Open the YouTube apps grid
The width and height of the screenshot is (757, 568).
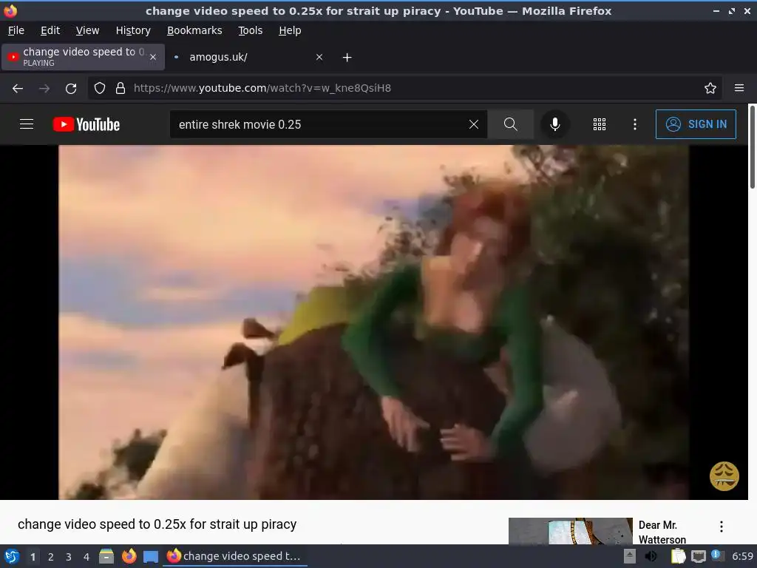pyautogui.click(x=599, y=124)
